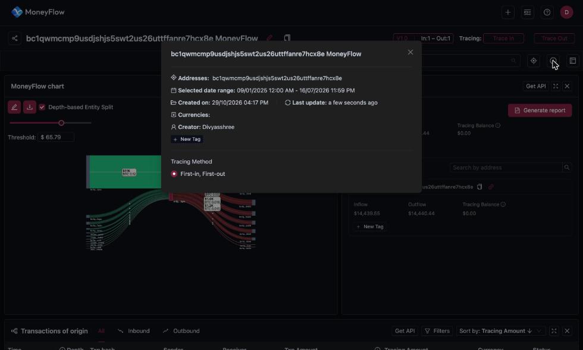Click the Search by address field

tap(506, 168)
